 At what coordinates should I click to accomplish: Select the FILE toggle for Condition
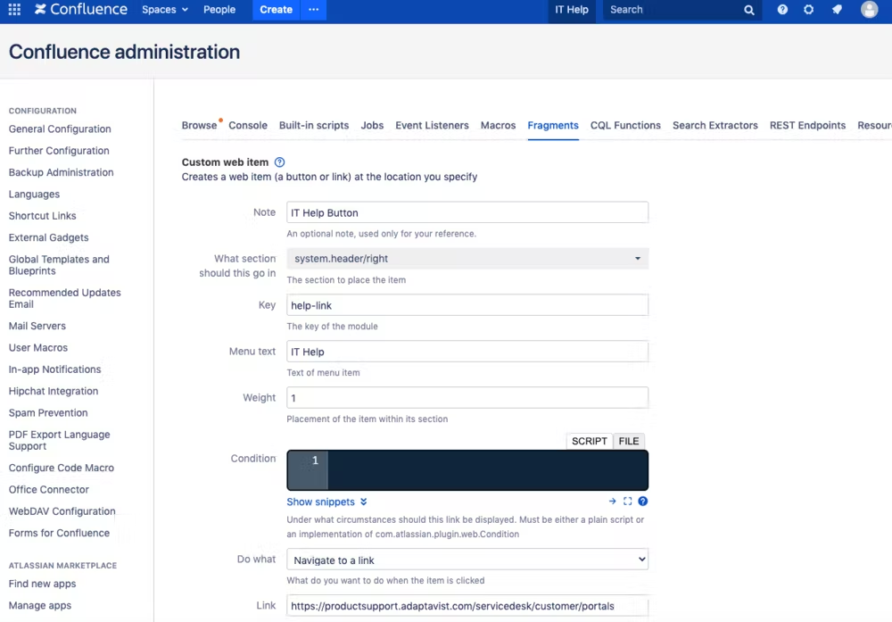pos(629,441)
